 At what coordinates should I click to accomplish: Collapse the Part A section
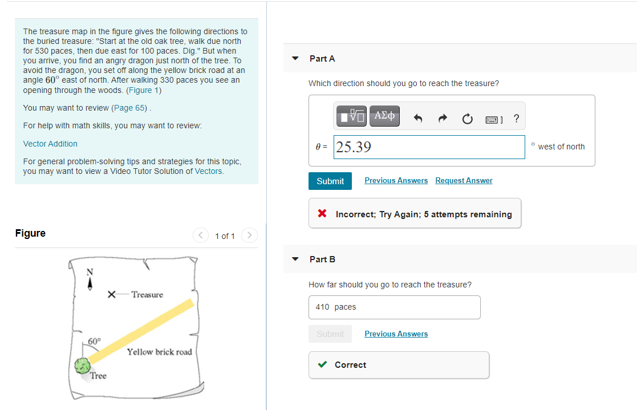(x=295, y=58)
